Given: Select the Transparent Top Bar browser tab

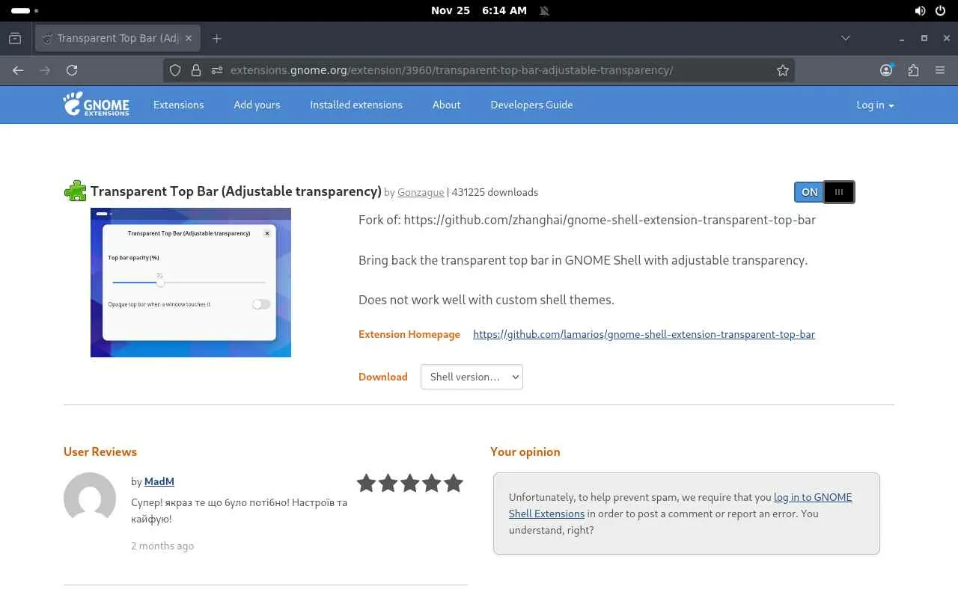Looking at the screenshot, I should tap(118, 38).
